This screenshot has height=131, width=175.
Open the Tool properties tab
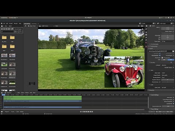(x=146, y=29)
